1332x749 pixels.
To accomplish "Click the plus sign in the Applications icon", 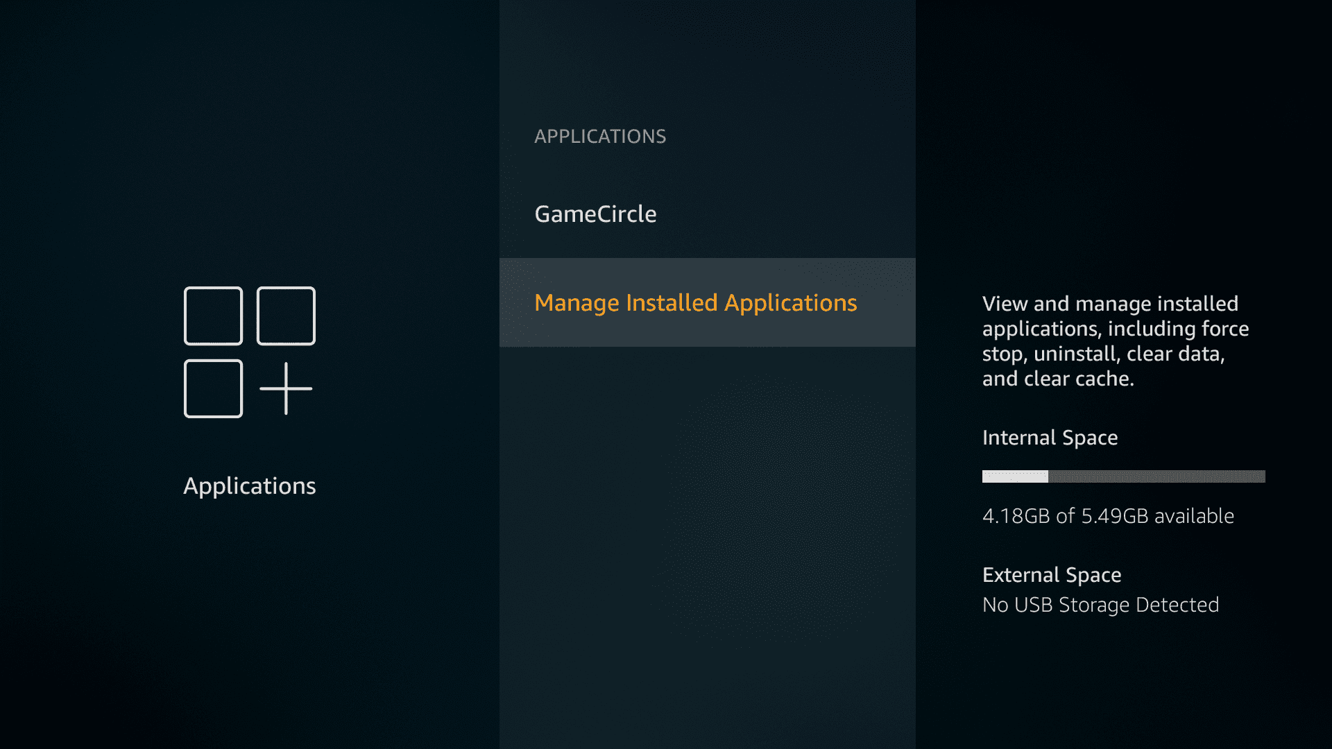I will (x=285, y=390).
